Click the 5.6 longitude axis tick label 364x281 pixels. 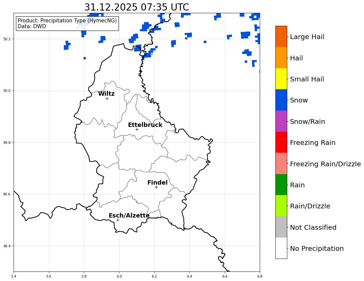click(x=49, y=276)
